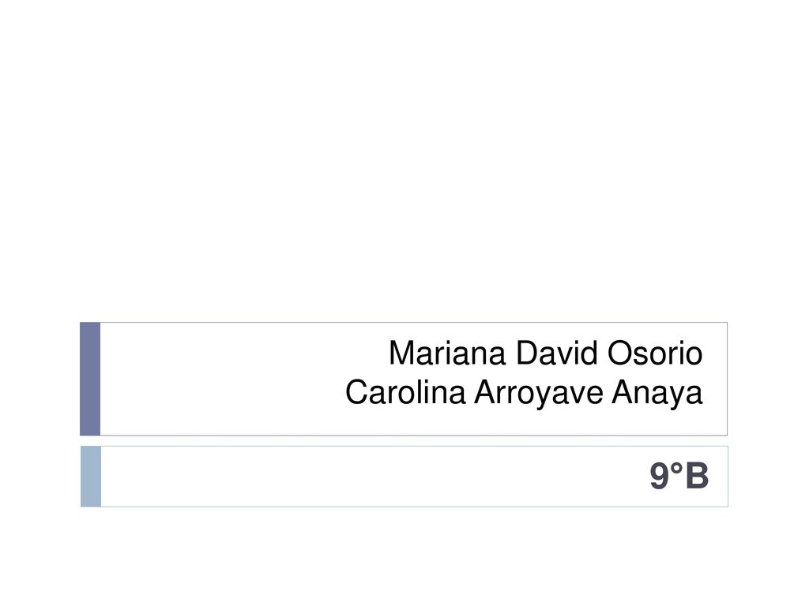Place cursor on the word "Mariana"
The image size is (809, 606).
click(447, 353)
